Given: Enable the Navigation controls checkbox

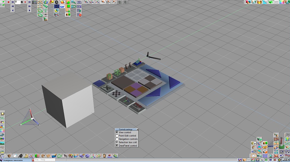Looking at the screenshot, I should 117,139.
